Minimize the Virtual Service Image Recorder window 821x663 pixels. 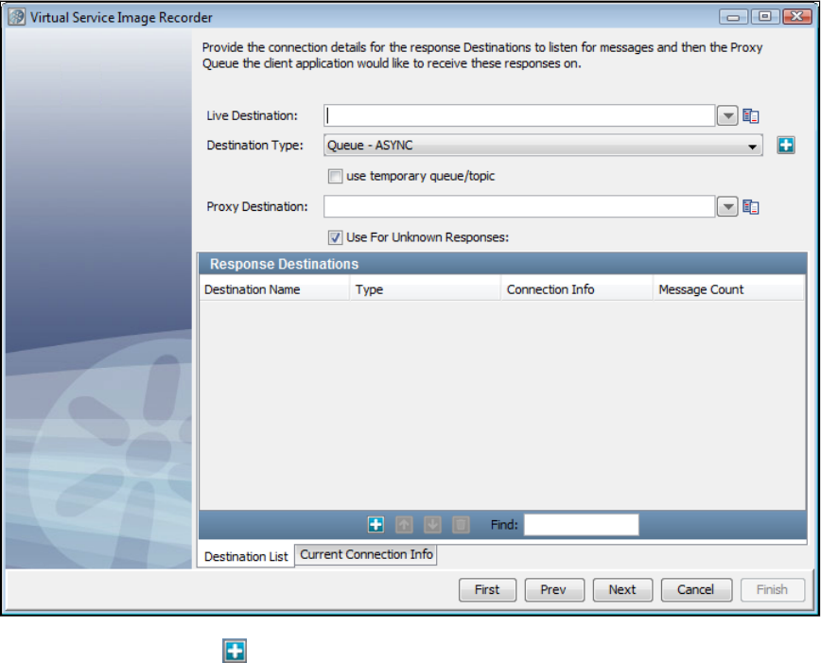[x=734, y=17]
